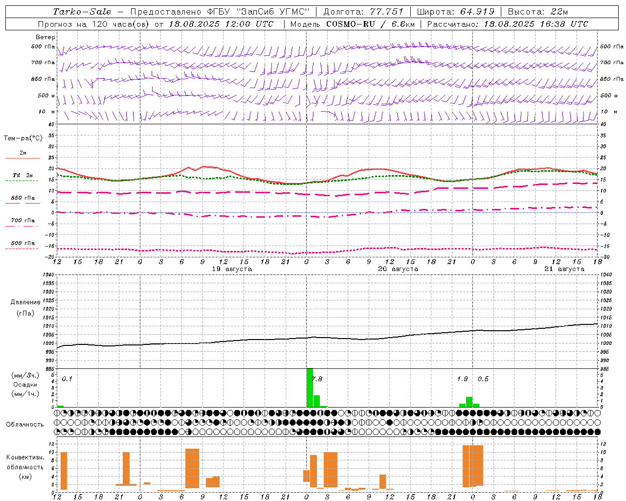
Task: Click the solid red '2м' legend line
Action: [22, 158]
